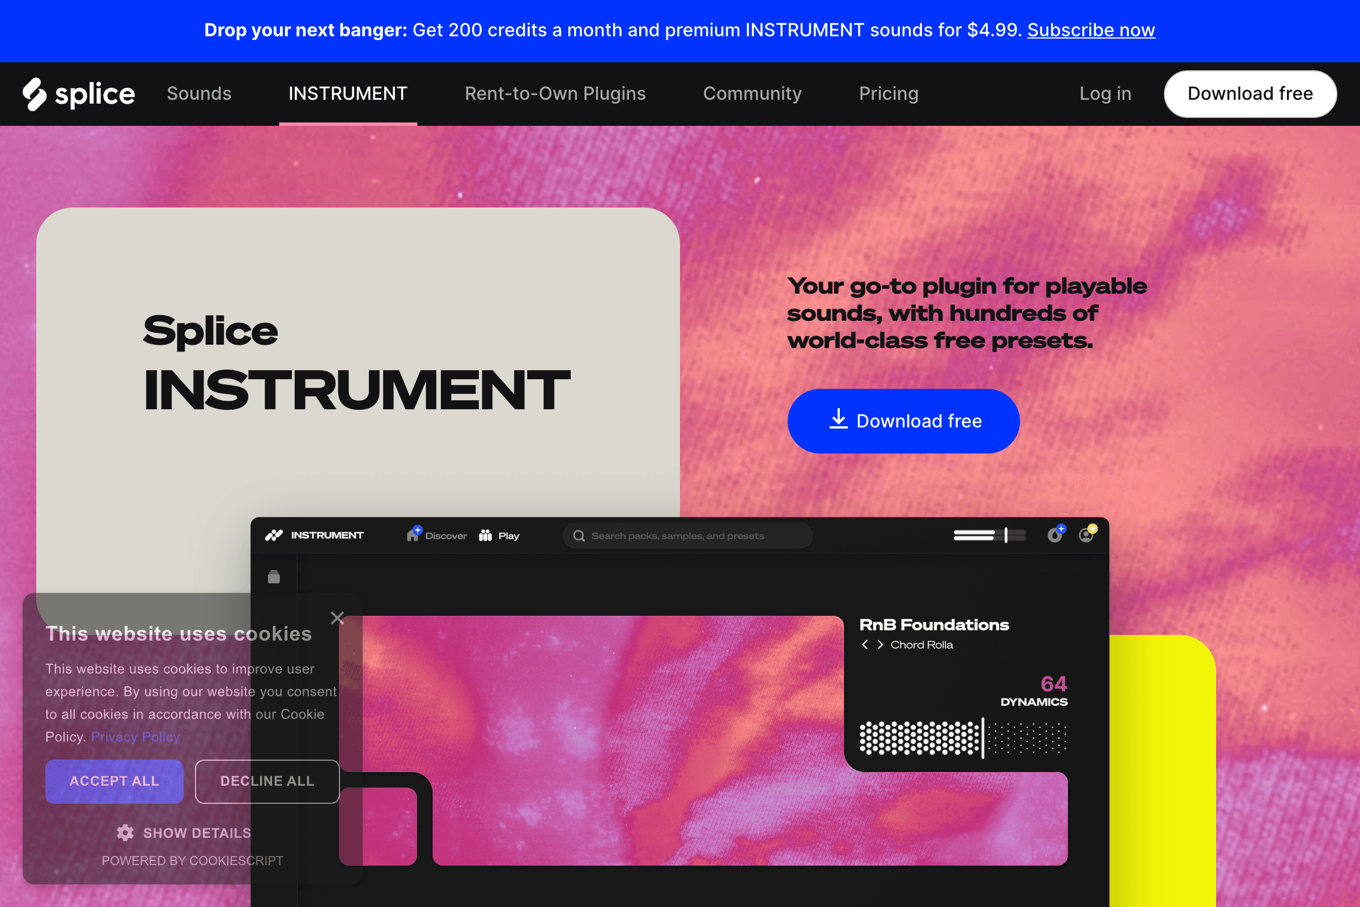Click the credits icon with blue badge
The height and width of the screenshot is (907, 1360).
click(x=1056, y=534)
